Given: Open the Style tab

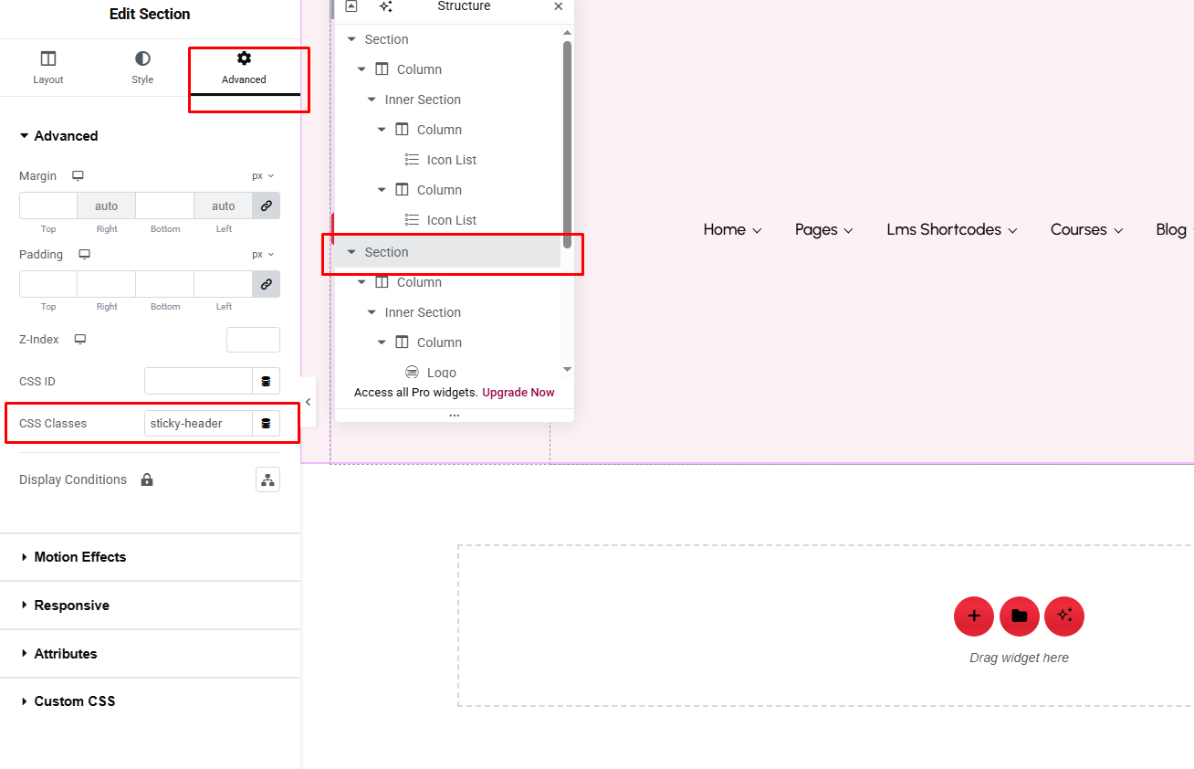Looking at the screenshot, I should tap(142, 68).
